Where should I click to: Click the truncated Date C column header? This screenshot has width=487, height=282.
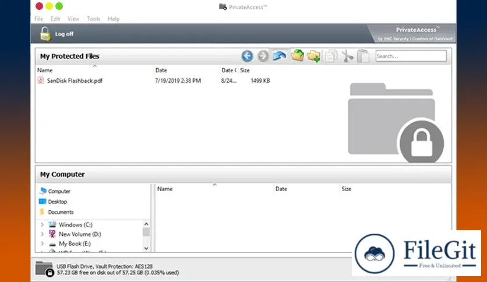(229, 70)
